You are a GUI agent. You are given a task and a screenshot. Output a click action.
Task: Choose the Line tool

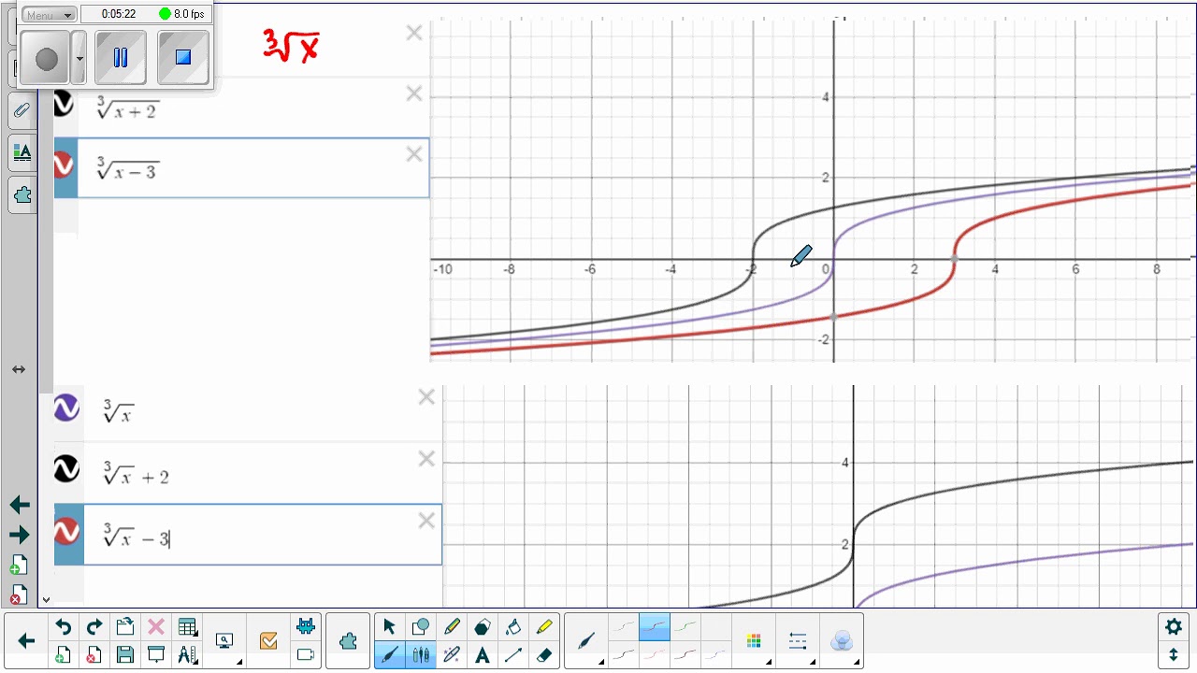[x=513, y=654]
